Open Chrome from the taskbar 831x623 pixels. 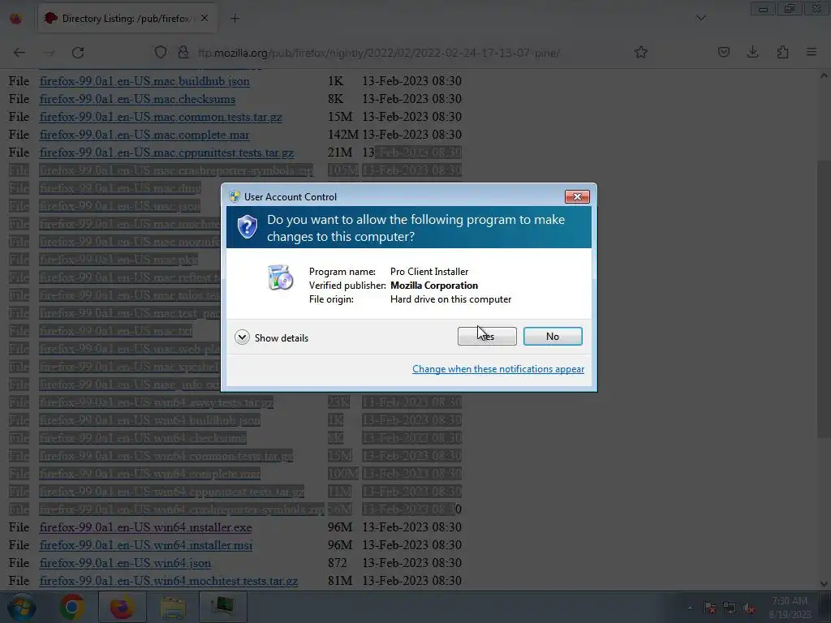[x=72, y=607]
